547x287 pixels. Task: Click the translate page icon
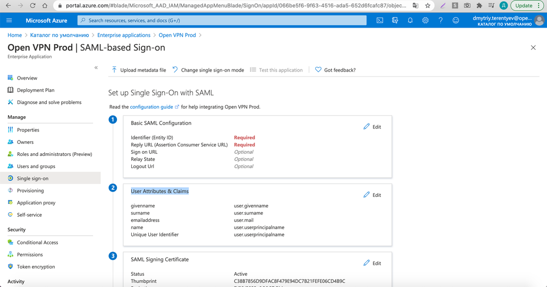416,6
